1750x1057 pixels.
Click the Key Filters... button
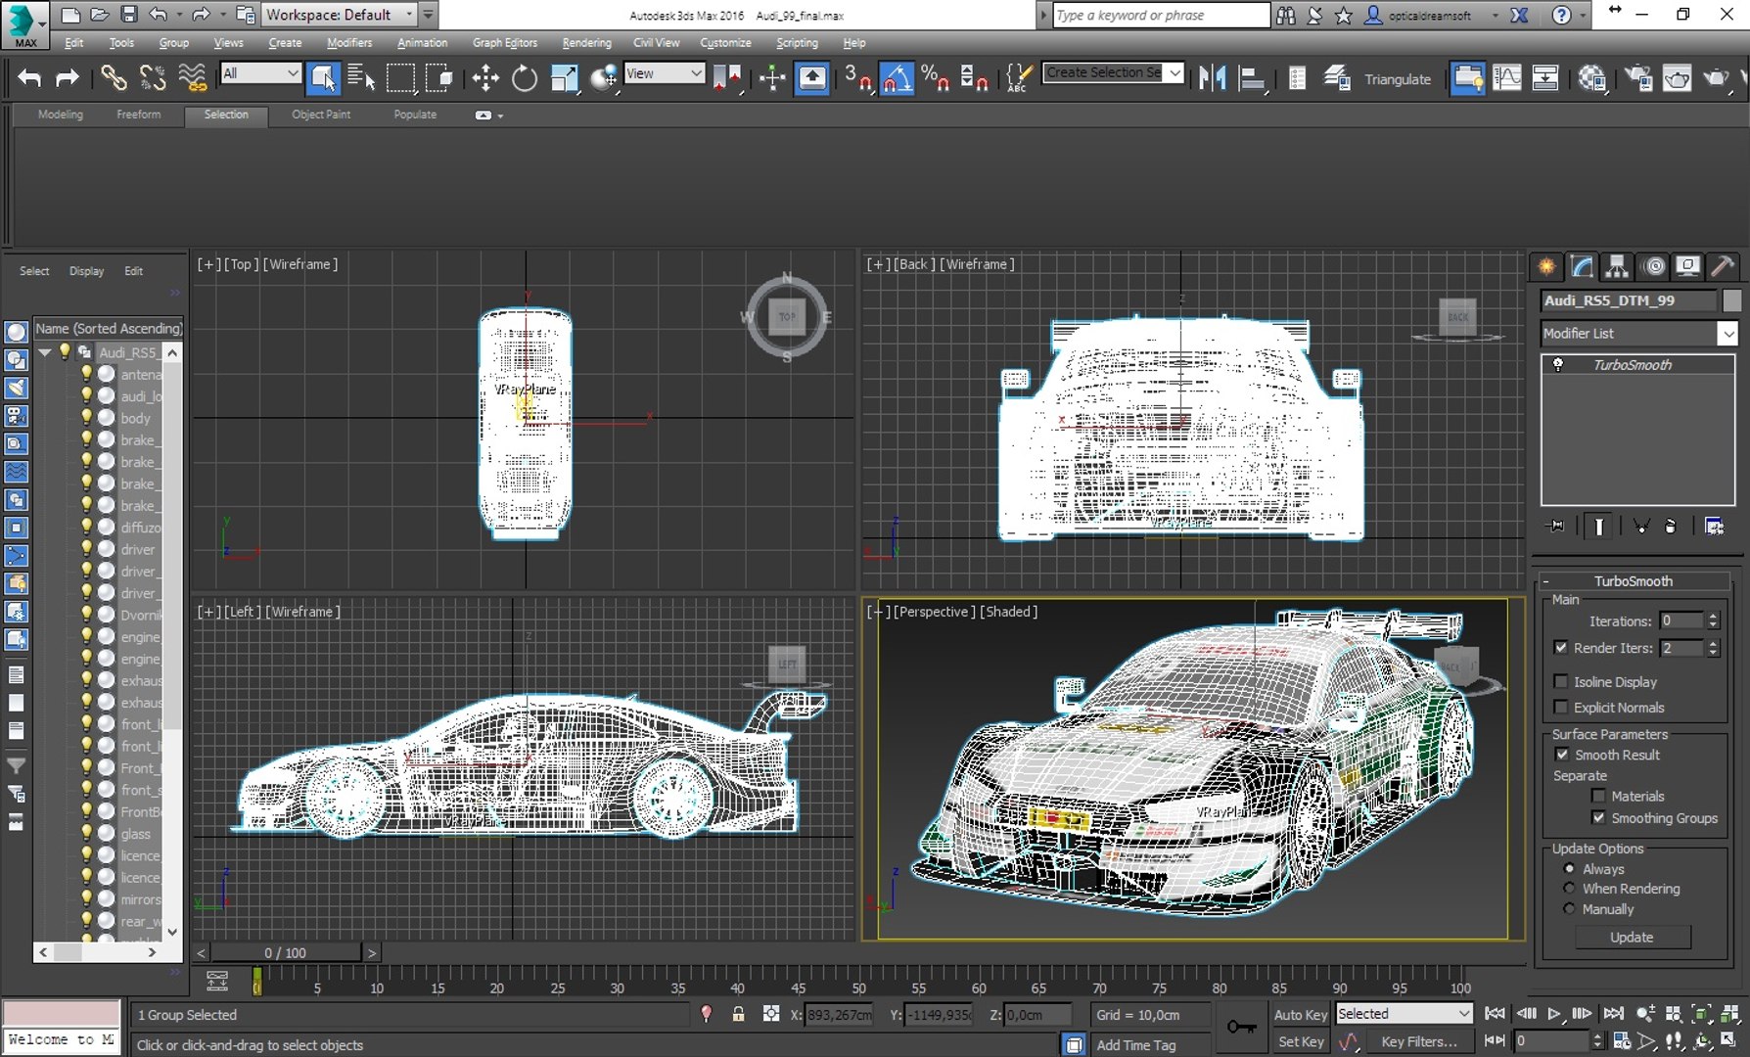tap(1419, 1041)
